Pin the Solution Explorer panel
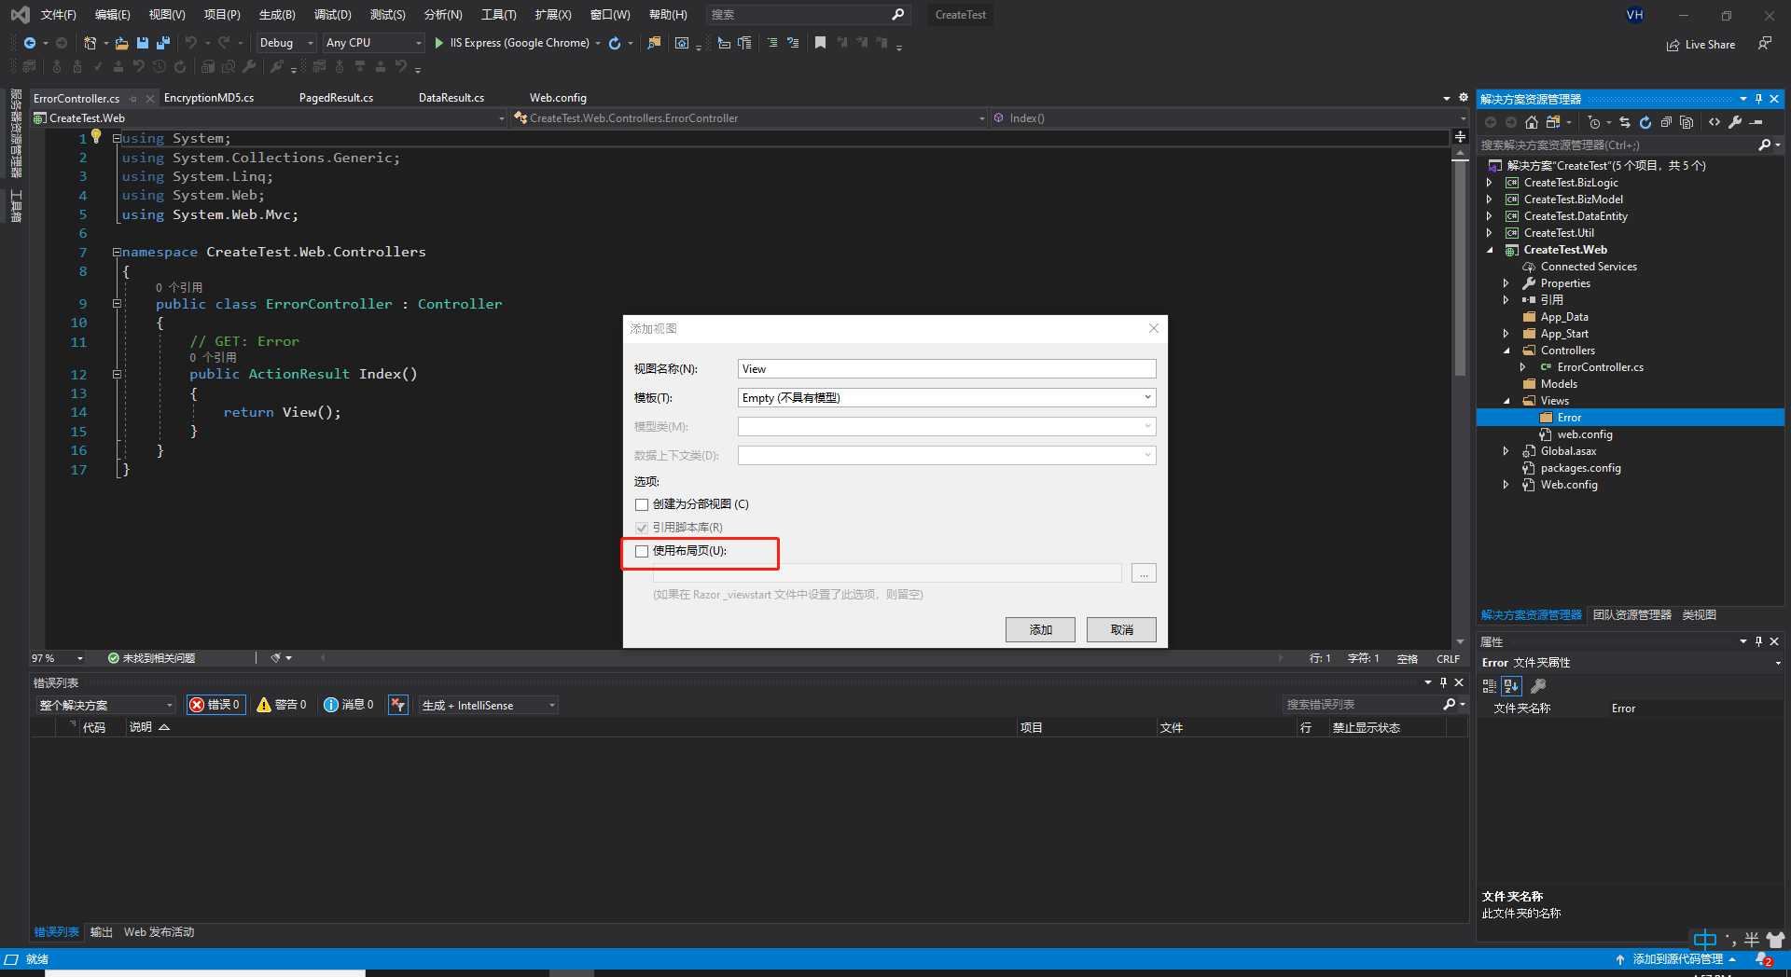The height and width of the screenshot is (977, 1791). pyautogui.click(x=1759, y=99)
